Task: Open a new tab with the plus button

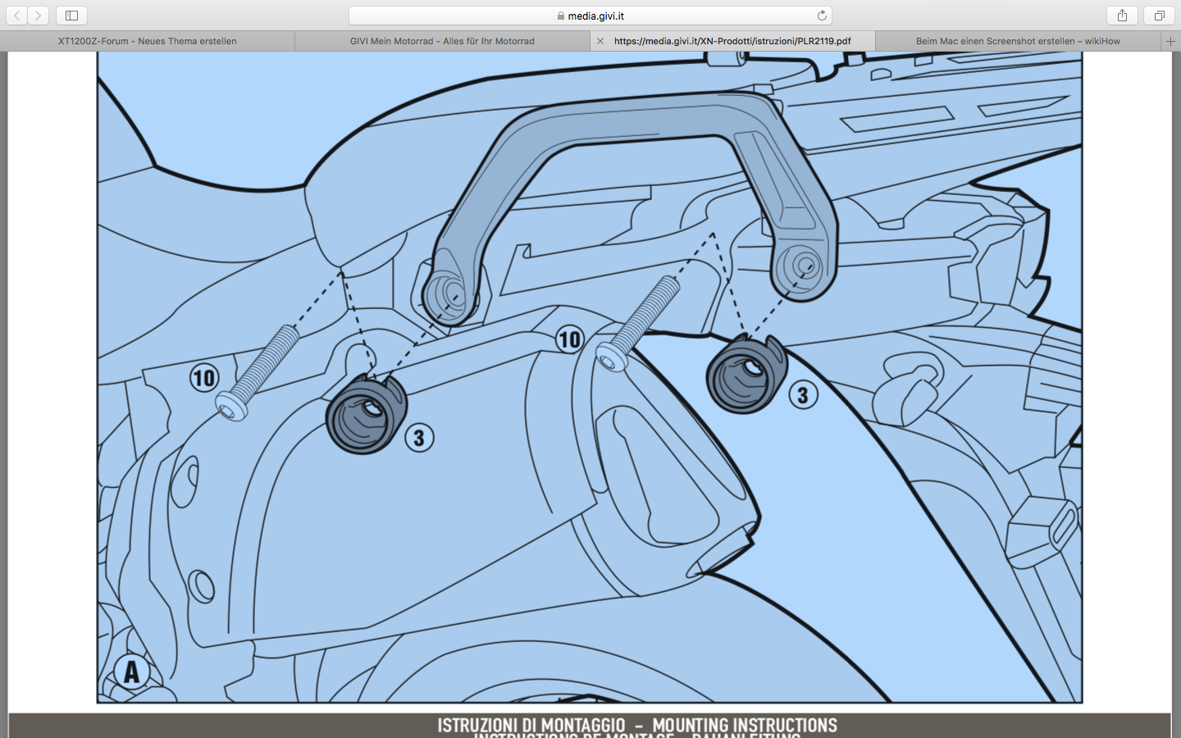Action: pos(1170,41)
